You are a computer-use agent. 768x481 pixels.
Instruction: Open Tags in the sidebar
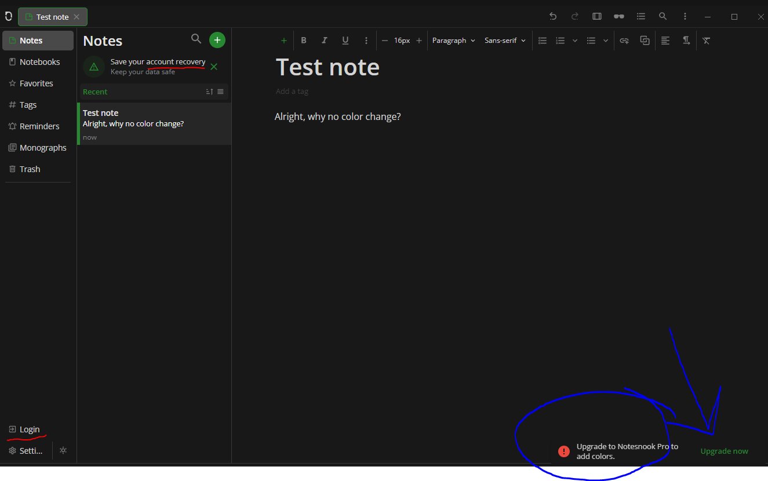click(38, 105)
